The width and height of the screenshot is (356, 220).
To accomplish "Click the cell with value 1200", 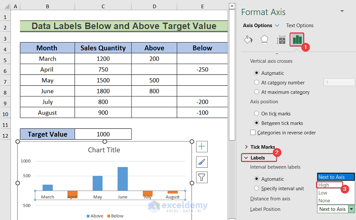I will tap(103, 59).
